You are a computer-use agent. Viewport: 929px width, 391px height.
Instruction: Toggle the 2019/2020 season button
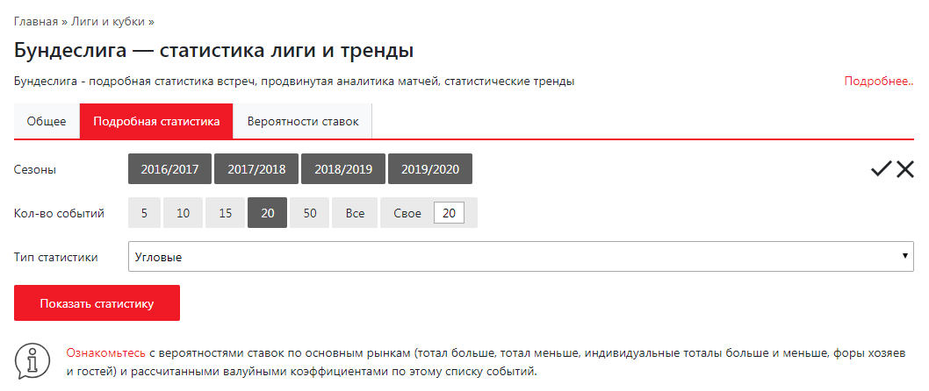point(430,169)
